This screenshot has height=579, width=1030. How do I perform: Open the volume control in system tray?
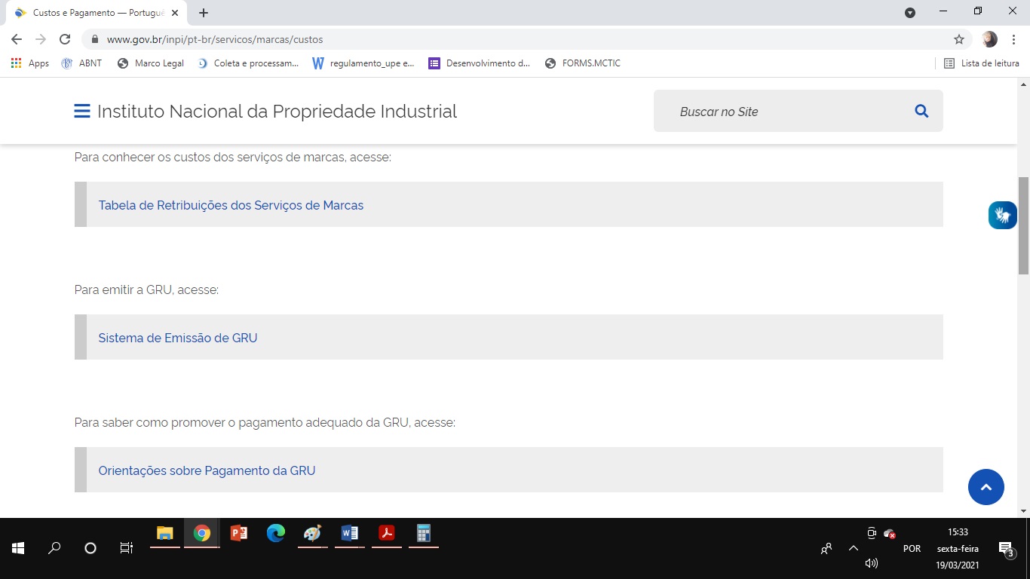872,563
